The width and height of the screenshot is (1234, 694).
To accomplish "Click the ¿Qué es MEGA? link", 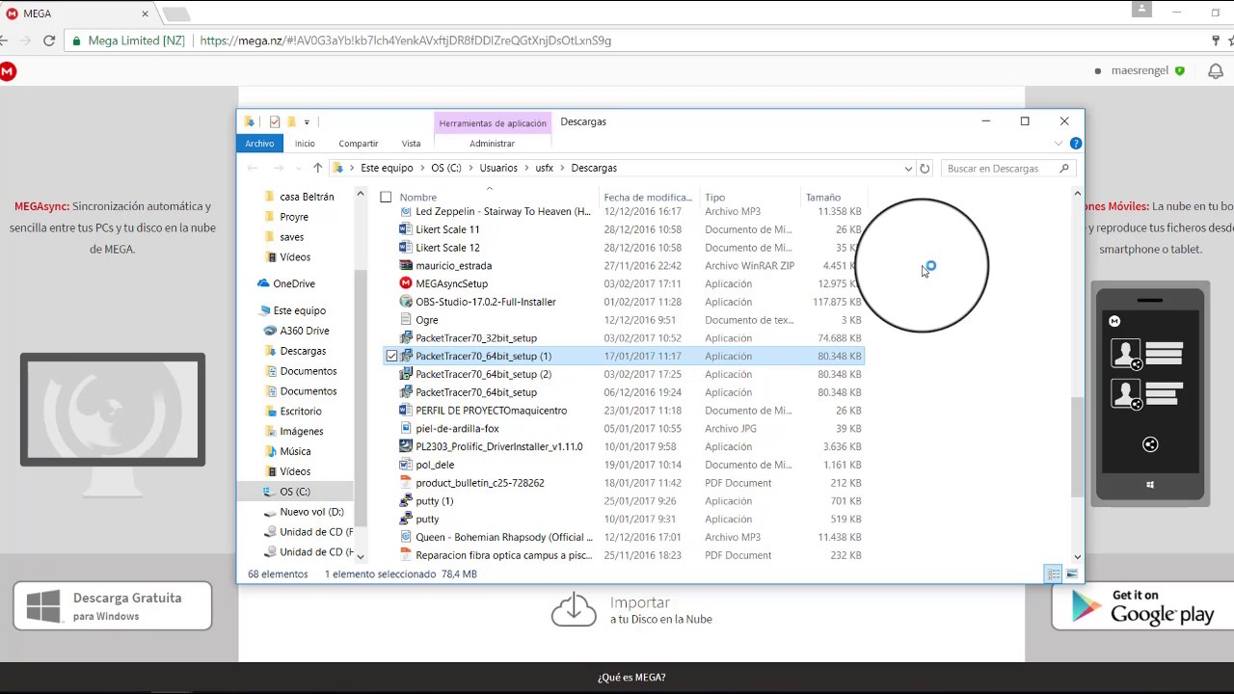I will coord(631,677).
